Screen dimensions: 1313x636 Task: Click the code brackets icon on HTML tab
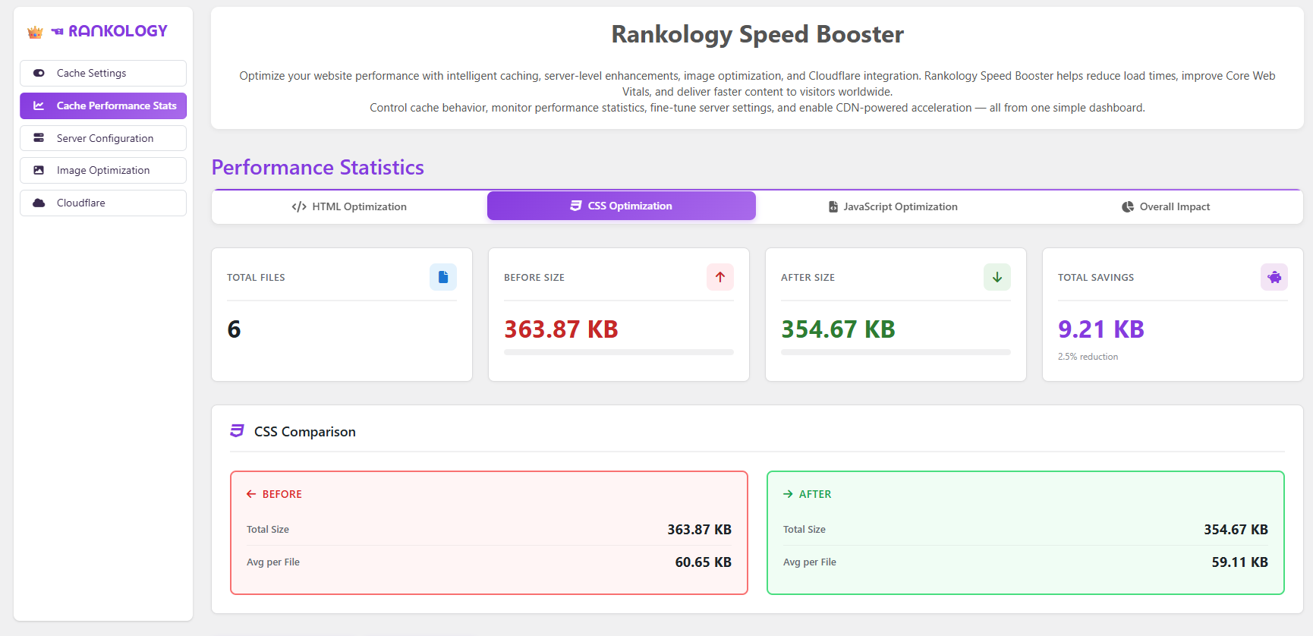pos(299,206)
